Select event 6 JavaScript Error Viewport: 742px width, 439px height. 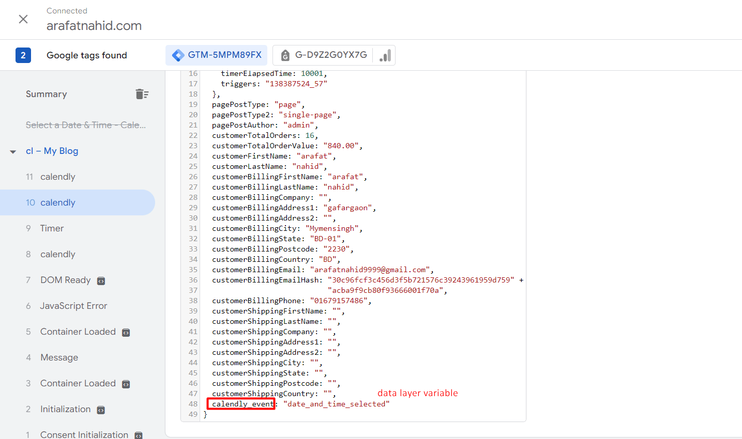[x=78, y=306]
